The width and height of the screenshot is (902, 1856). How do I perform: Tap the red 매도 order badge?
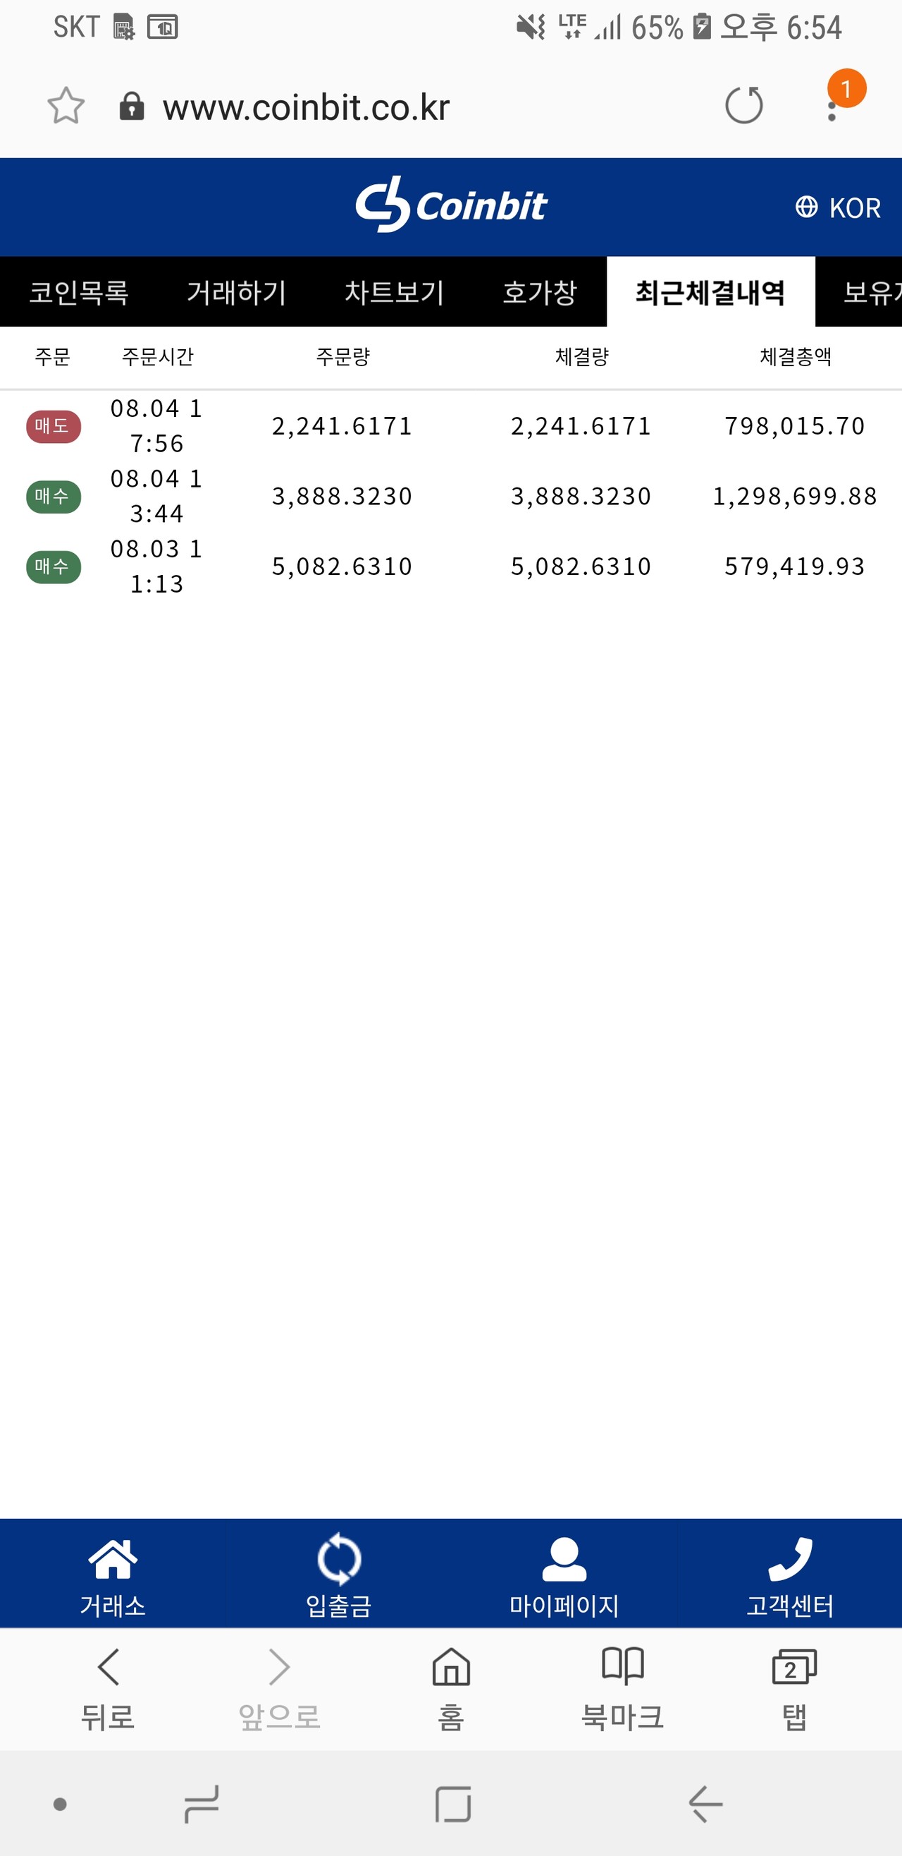(54, 427)
